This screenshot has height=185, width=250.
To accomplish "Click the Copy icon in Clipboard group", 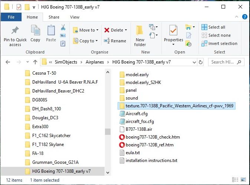I will 35,30.
